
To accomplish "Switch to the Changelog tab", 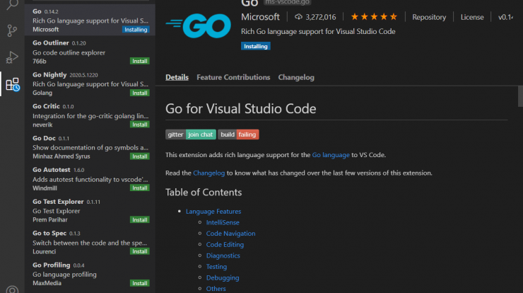I will pyautogui.click(x=296, y=77).
